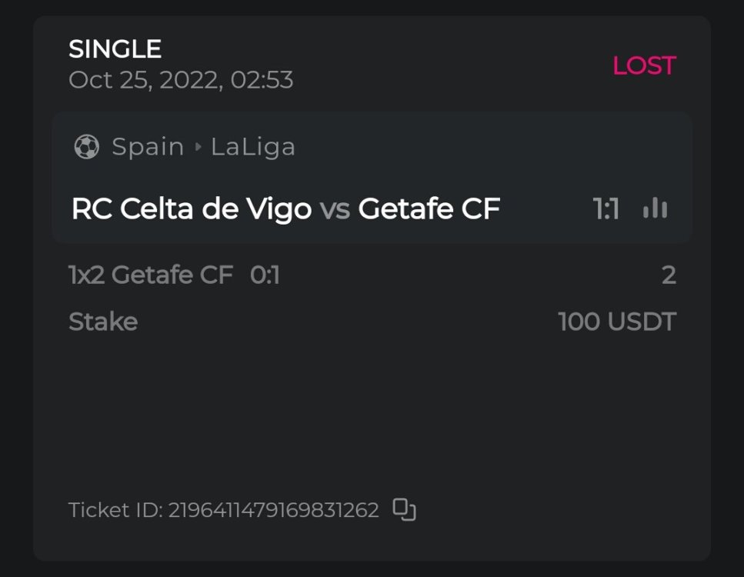This screenshot has height=577, width=744.
Task: Click the RC Celta de Vigo team name
Action: point(191,208)
